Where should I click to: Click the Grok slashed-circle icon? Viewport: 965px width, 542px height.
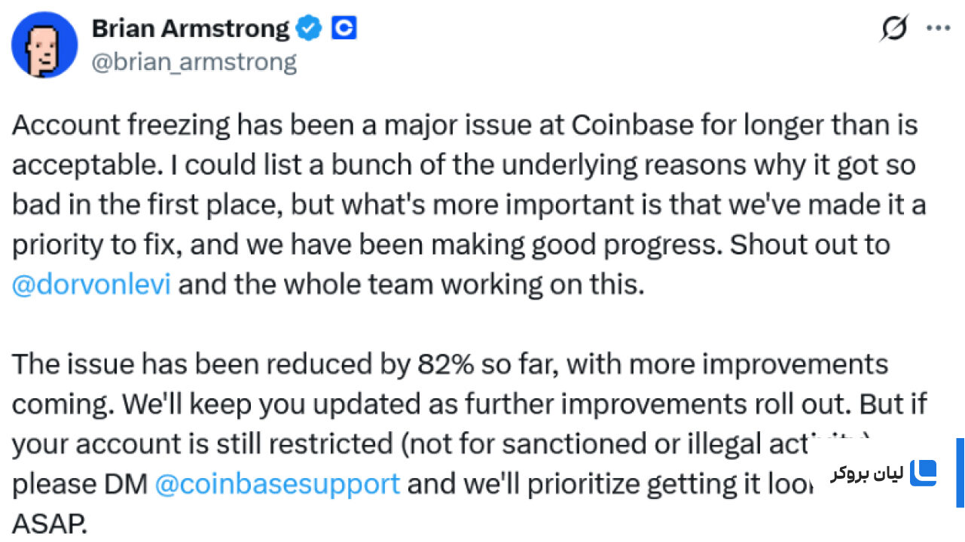894,29
